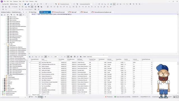Switch to the Text view tab at bottom

point(31,97)
